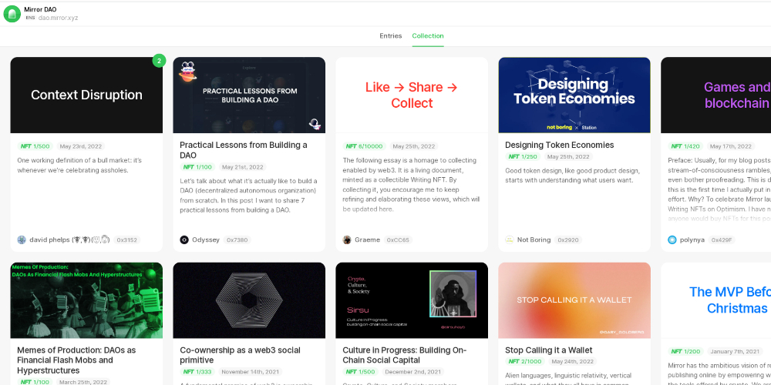The height and width of the screenshot is (385, 771).
Task: Click the Odyssey author avatar icon
Action: 184,240
